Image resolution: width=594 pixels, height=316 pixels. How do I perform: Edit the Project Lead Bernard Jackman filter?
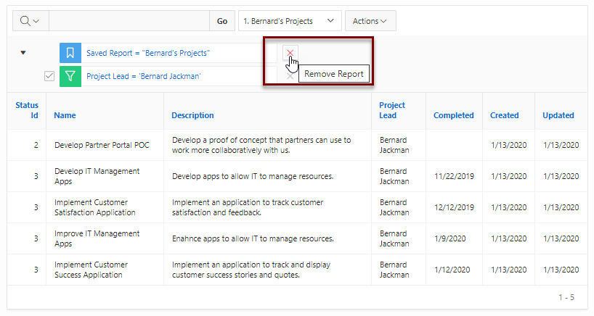tap(144, 76)
